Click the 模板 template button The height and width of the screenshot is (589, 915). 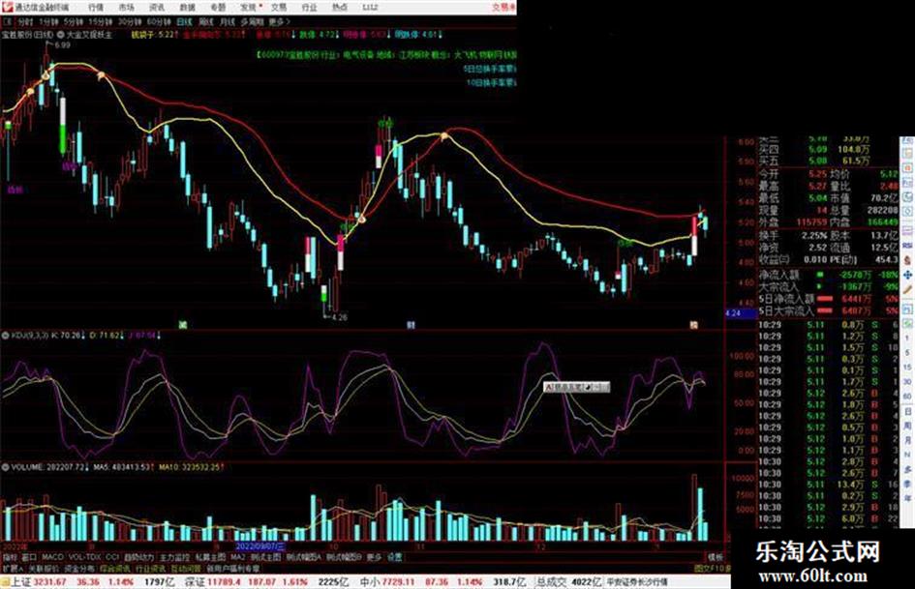[715, 557]
